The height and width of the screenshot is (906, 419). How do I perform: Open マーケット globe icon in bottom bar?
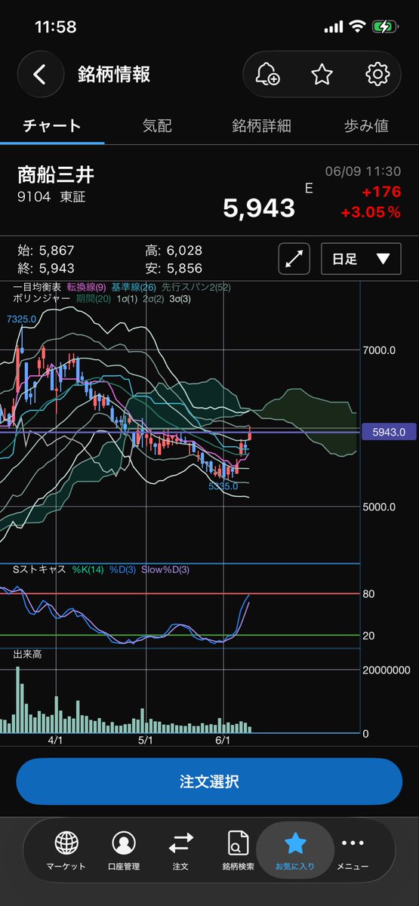click(66, 850)
